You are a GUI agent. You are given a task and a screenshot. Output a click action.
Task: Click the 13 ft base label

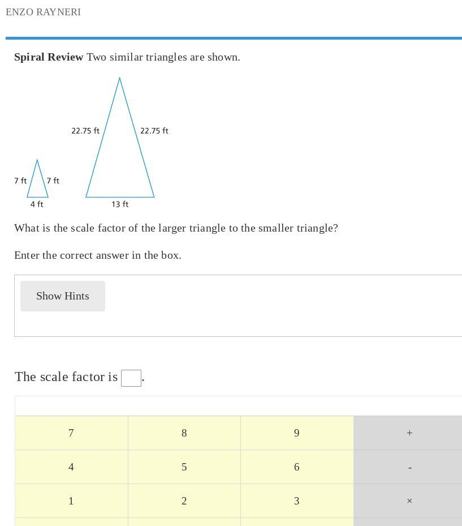(x=120, y=204)
